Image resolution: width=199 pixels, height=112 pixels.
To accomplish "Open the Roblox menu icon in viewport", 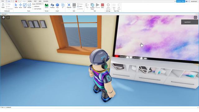I will 3,17.
